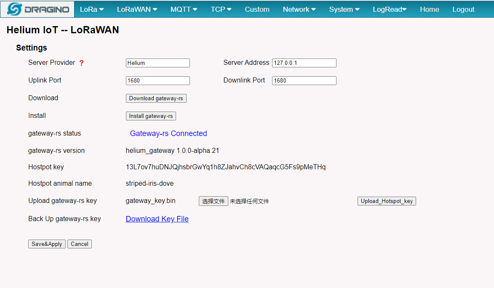
Task: Click the Uplink Port input field
Action: click(158, 81)
